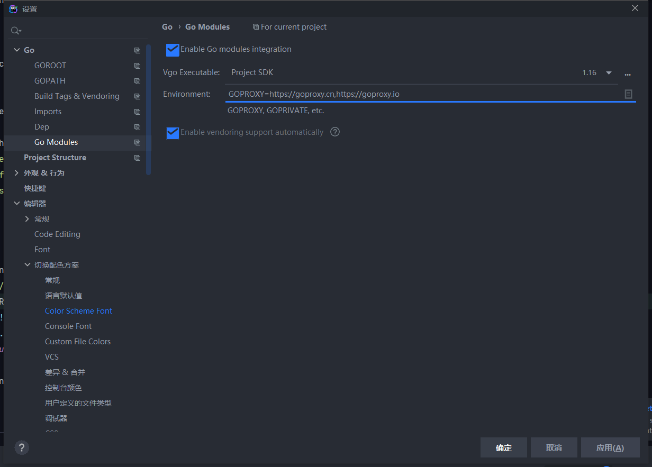Open the environment variables editor icon
This screenshot has width=652, height=467.
click(628, 94)
